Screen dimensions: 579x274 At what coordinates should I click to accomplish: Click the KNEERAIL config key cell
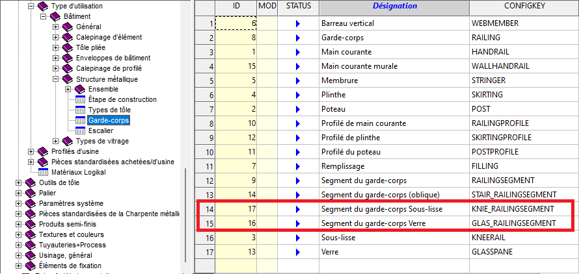524,238
